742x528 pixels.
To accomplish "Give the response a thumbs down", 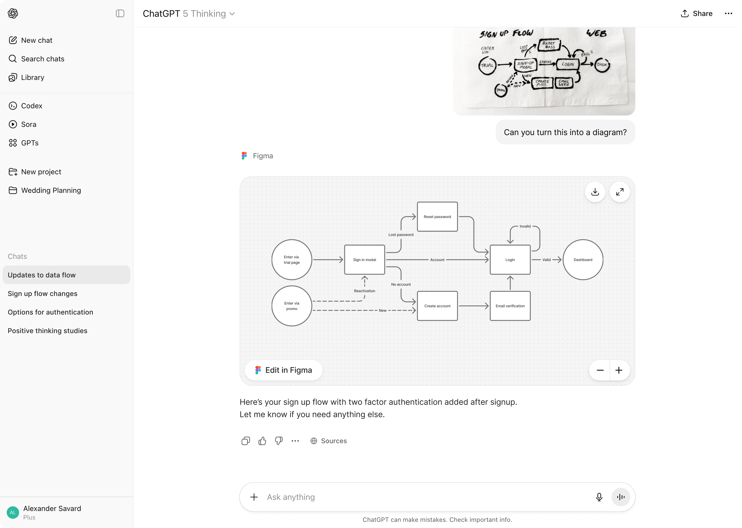I will pyautogui.click(x=279, y=441).
